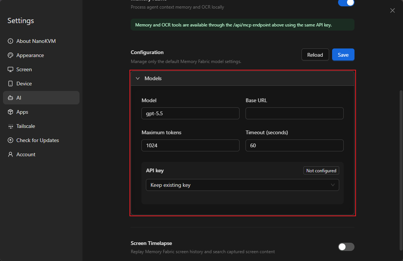The height and width of the screenshot is (261, 403).
Task: Click the green MCP endpoint notice
Action: tap(243, 25)
